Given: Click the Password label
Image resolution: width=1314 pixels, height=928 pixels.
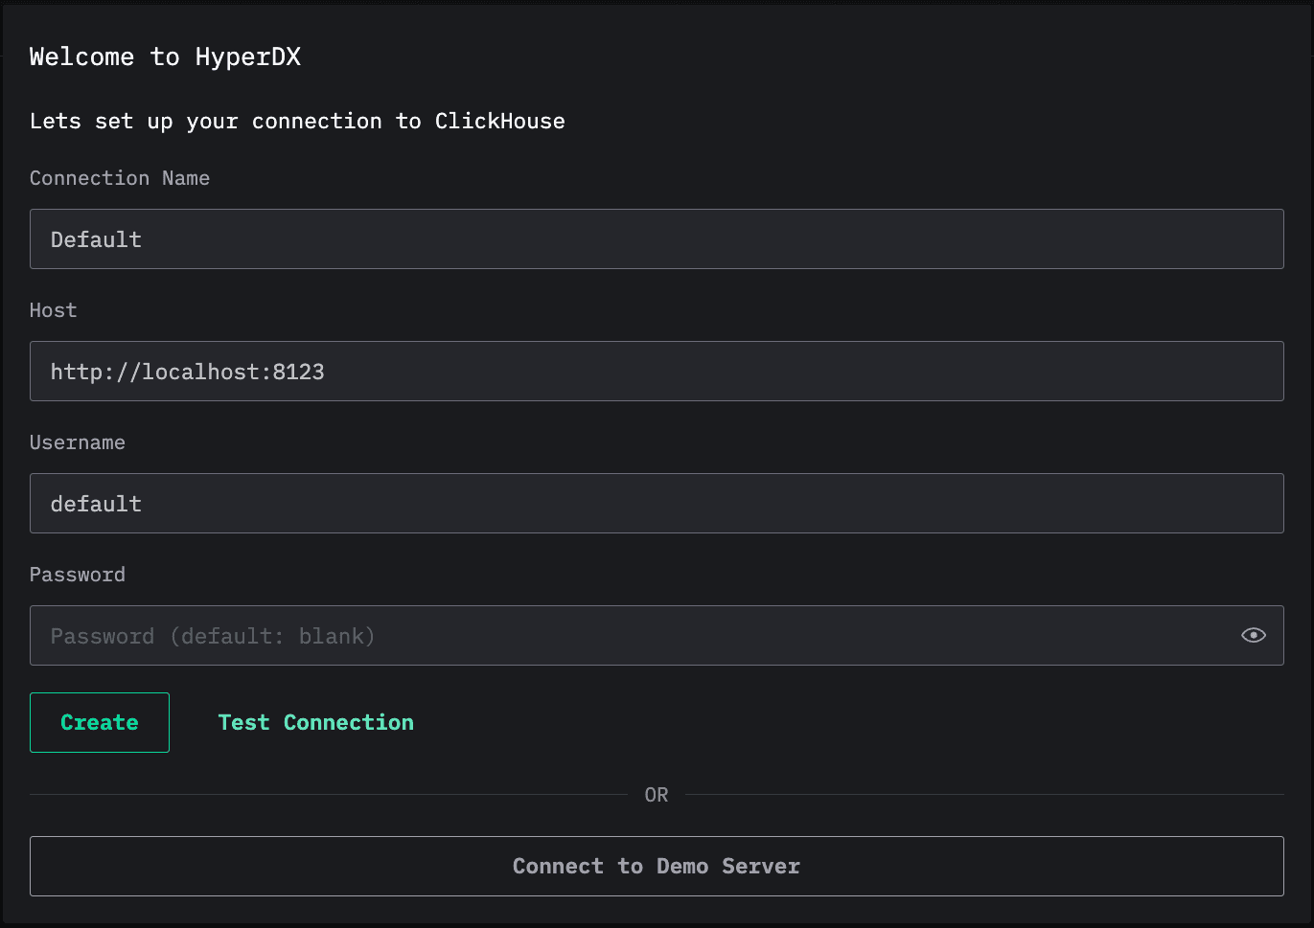Looking at the screenshot, I should point(77,574).
